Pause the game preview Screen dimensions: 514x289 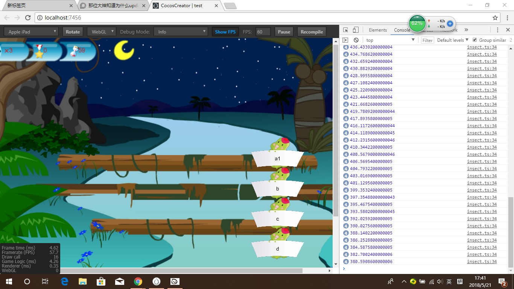tap(284, 32)
